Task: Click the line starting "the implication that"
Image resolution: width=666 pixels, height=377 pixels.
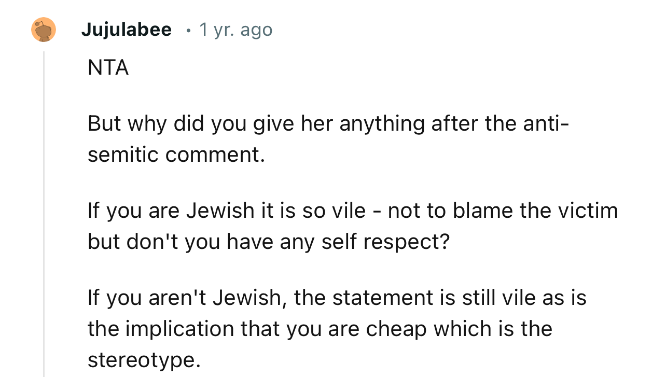Action: (320, 329)
